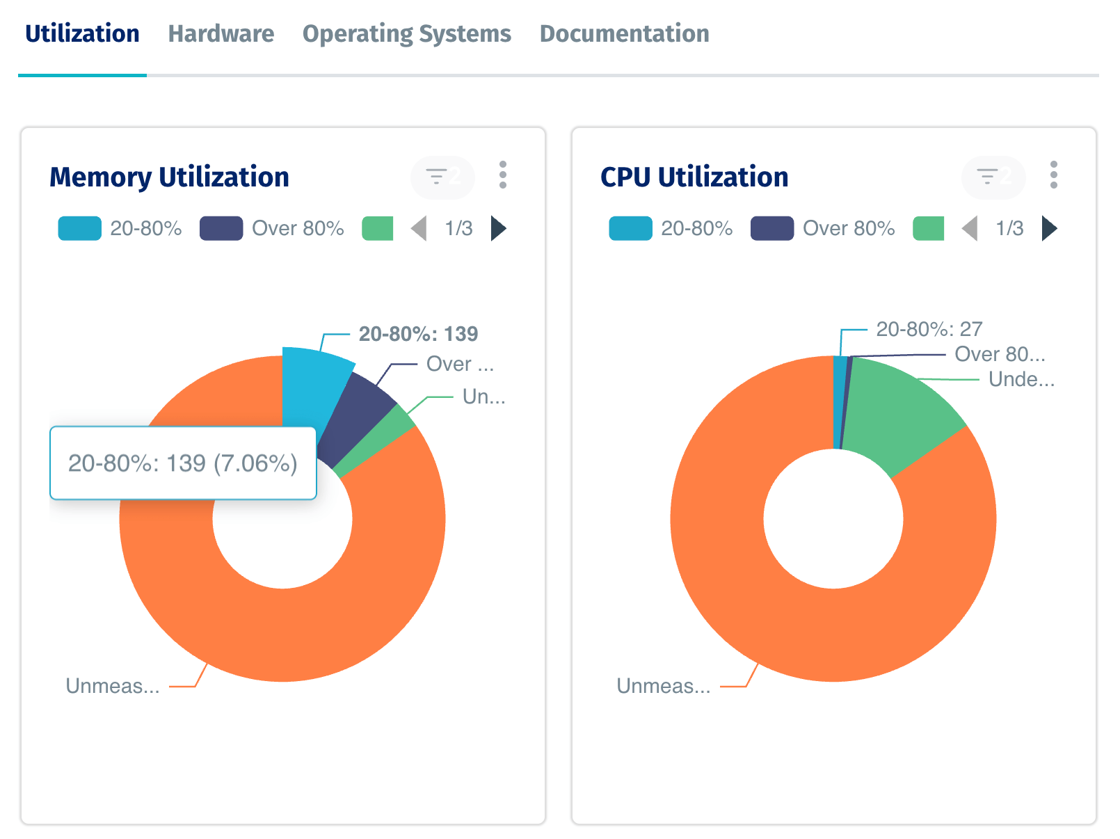Switch to the Hardware tab

[x=221, y=33]
